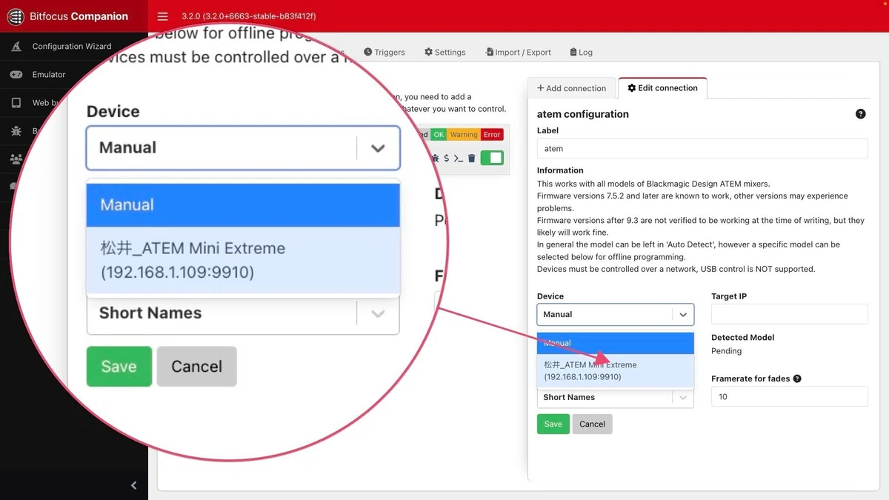Toggle the hamburger sidebar menu icon
The image size is (889, 500).
[x=163, y=16]
